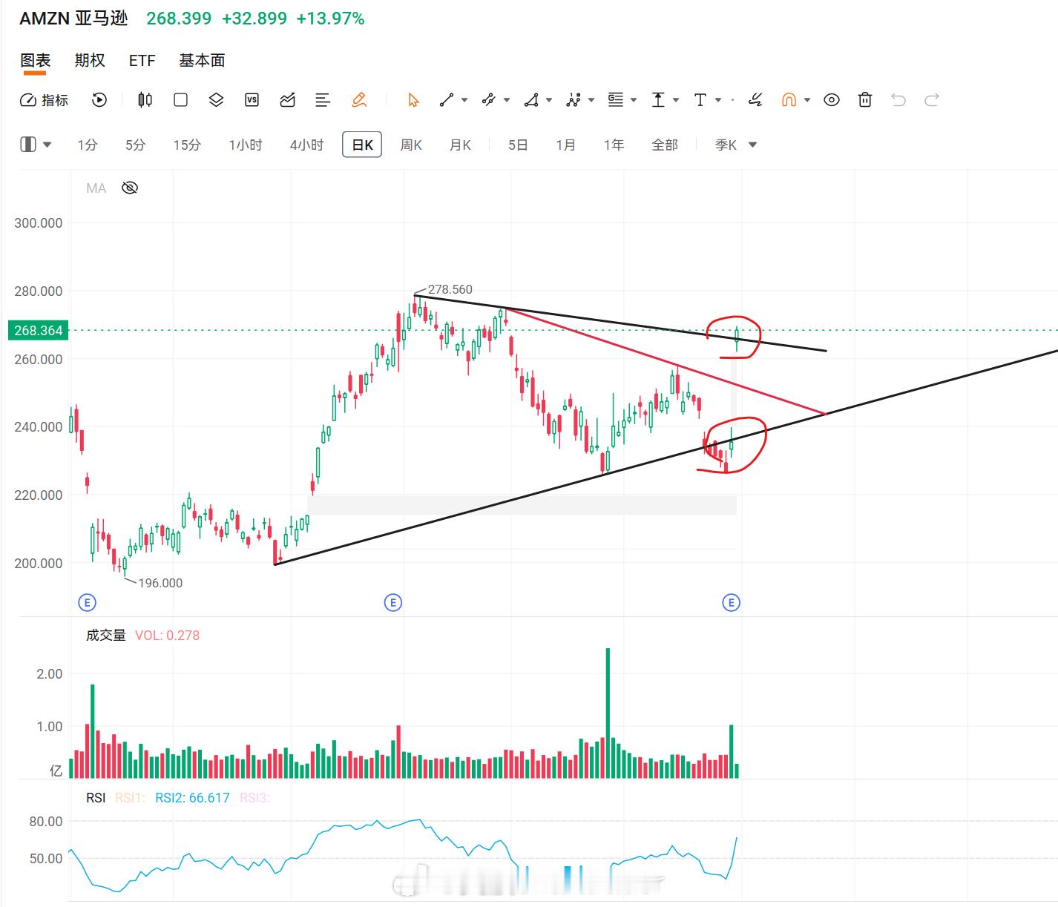This screenshot has height=907, width=1058.
Task: Select the angle triangle drawing tool
Action: [x=531, y=100]
